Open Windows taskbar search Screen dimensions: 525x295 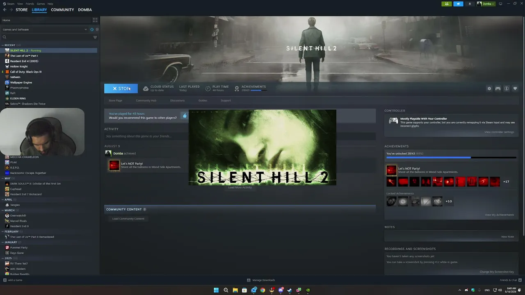click(226, 290)
